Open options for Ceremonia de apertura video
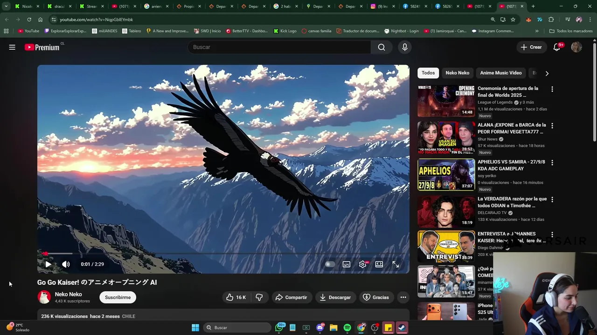The height and width of the screenshot is (335, 597). coord(552,89)
